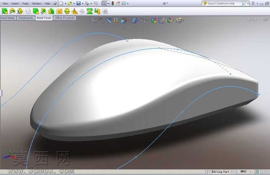This screenshot has width=270, height=175.
Task: Click green cube Draft icon in Mold Tools
Action: pos(36,12)
